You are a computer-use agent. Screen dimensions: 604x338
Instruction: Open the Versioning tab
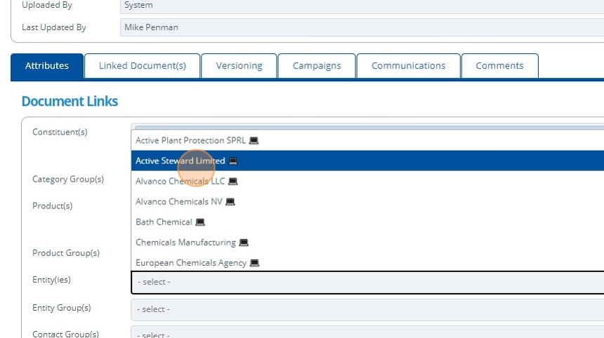(x=239, y=66)
